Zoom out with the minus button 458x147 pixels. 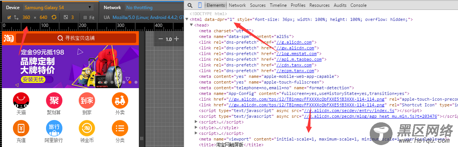pyautogui.click(x=161, y=39)
